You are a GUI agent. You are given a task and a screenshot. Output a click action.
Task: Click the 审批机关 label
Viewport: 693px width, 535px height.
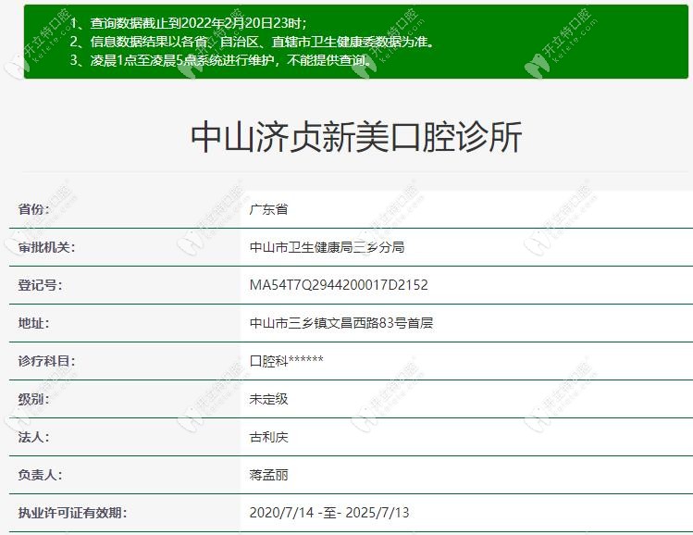(x=47, y=247)
